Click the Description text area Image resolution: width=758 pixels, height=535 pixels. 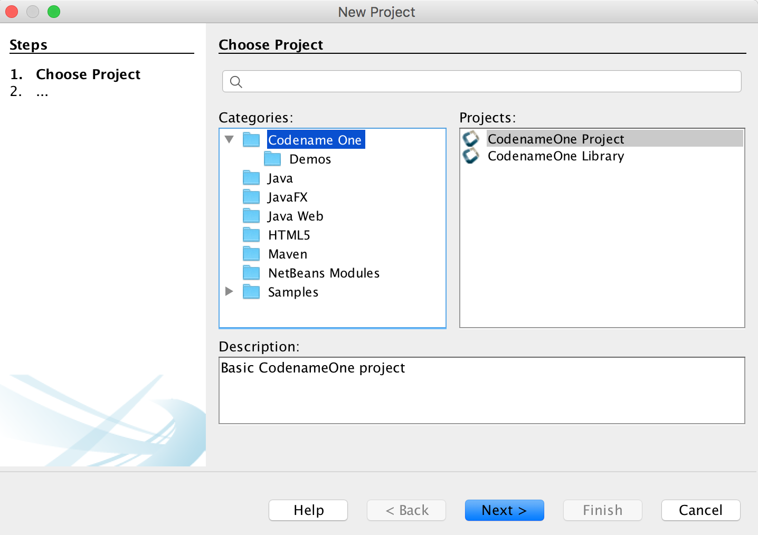coord(481,390)
